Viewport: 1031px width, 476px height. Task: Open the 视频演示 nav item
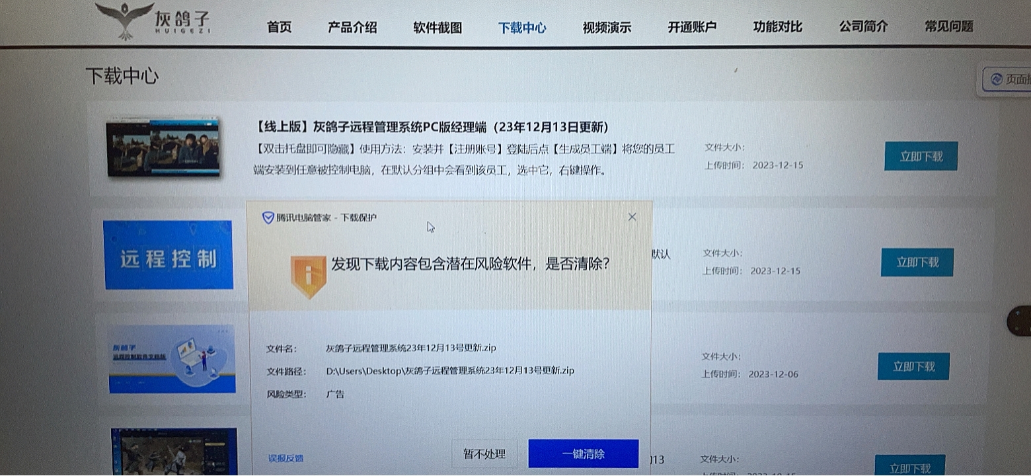tap(607, 28)
